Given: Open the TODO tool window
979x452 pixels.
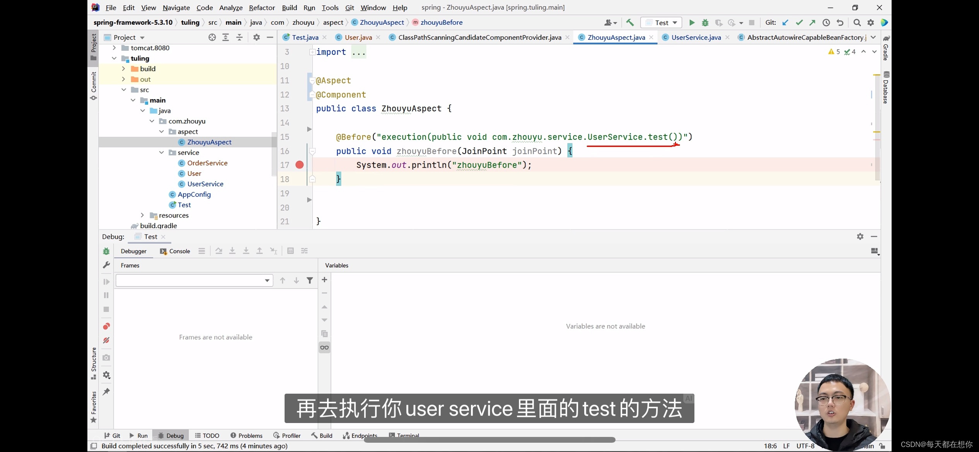Looking at the screenshot, I should (207, 435).
